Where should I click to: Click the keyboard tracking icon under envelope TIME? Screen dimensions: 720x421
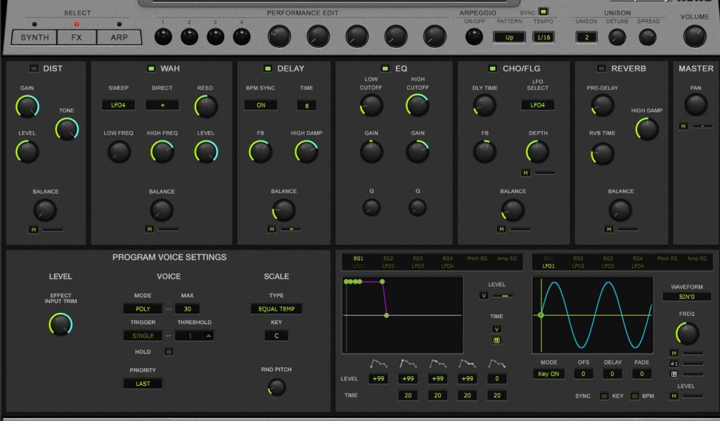click(497, 341)
